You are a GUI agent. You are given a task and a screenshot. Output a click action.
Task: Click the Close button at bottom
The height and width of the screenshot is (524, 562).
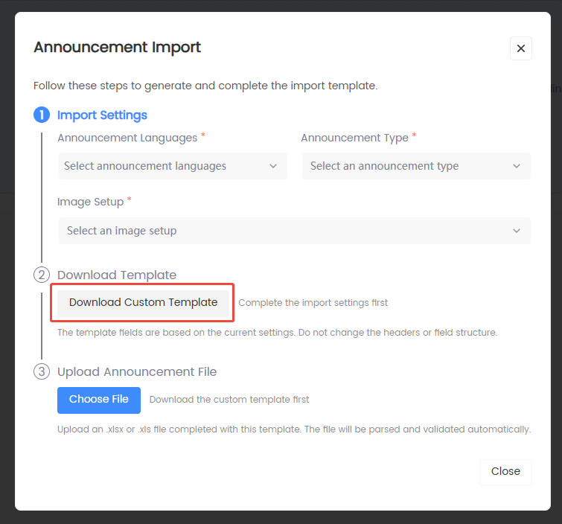(x=505, y=472)
